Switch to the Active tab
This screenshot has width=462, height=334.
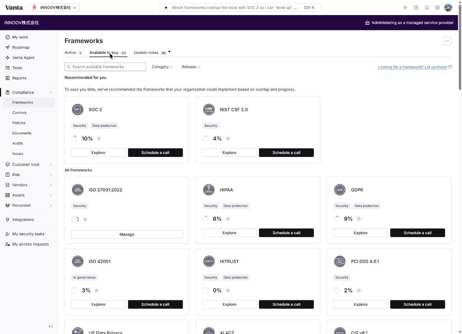tap(73, 53)
